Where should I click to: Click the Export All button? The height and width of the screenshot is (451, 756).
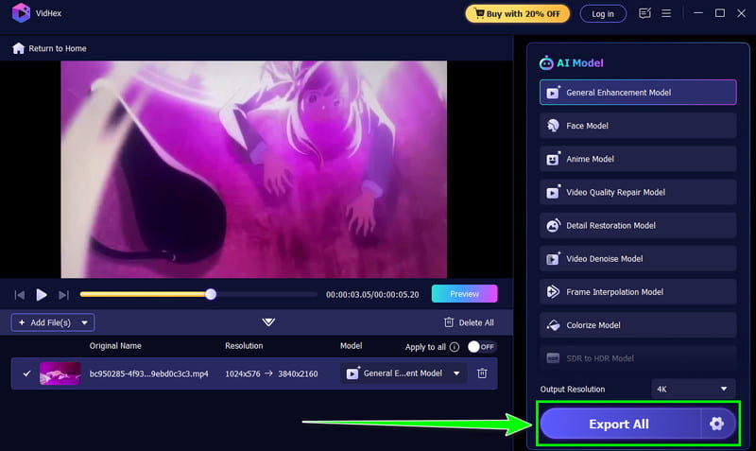620,424
